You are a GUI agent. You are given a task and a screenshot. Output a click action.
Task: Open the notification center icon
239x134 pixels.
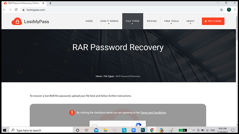tap(233, 130)
